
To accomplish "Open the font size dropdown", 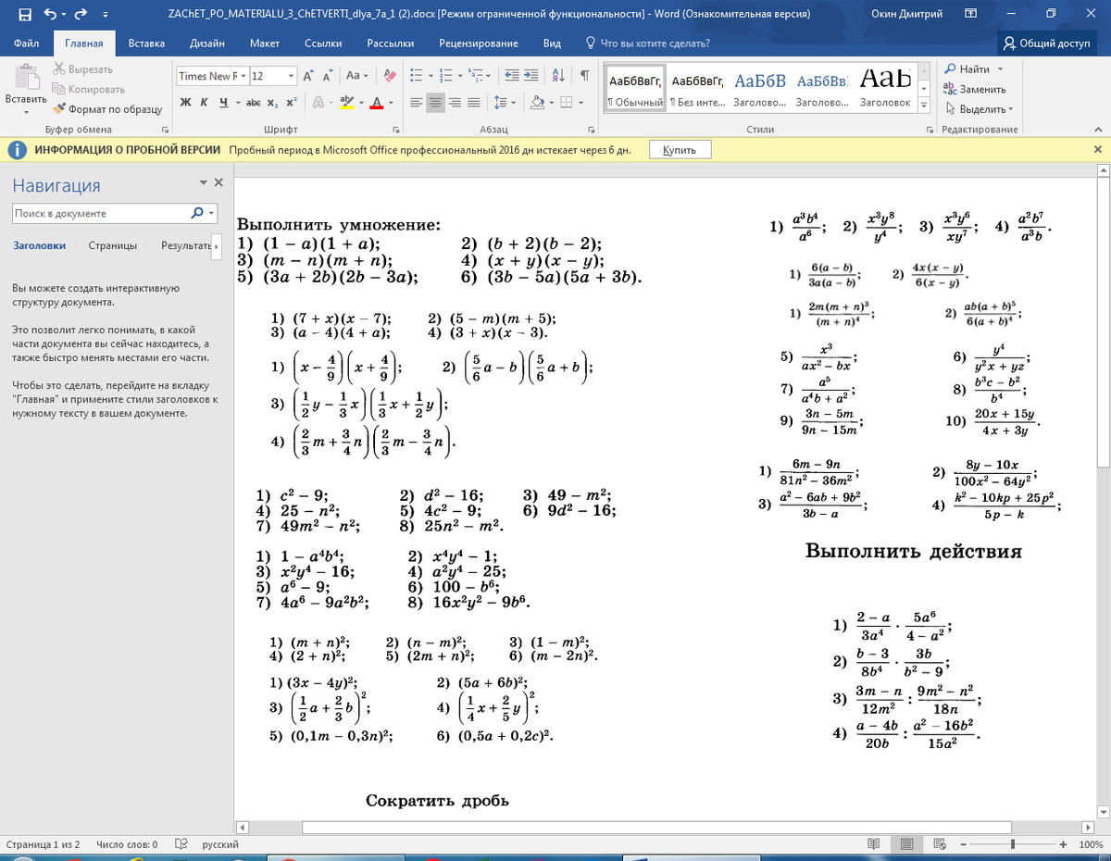I will click(292, 76).
